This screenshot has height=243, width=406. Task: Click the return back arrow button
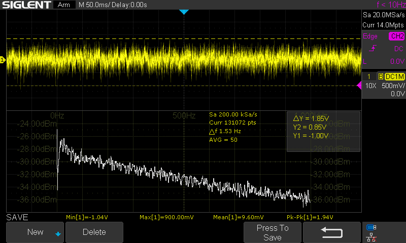point(332,232)
